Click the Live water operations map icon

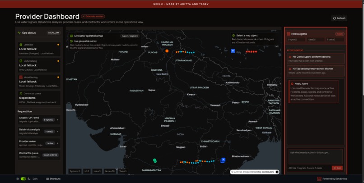pyautogui.click(x=71, y=36)
